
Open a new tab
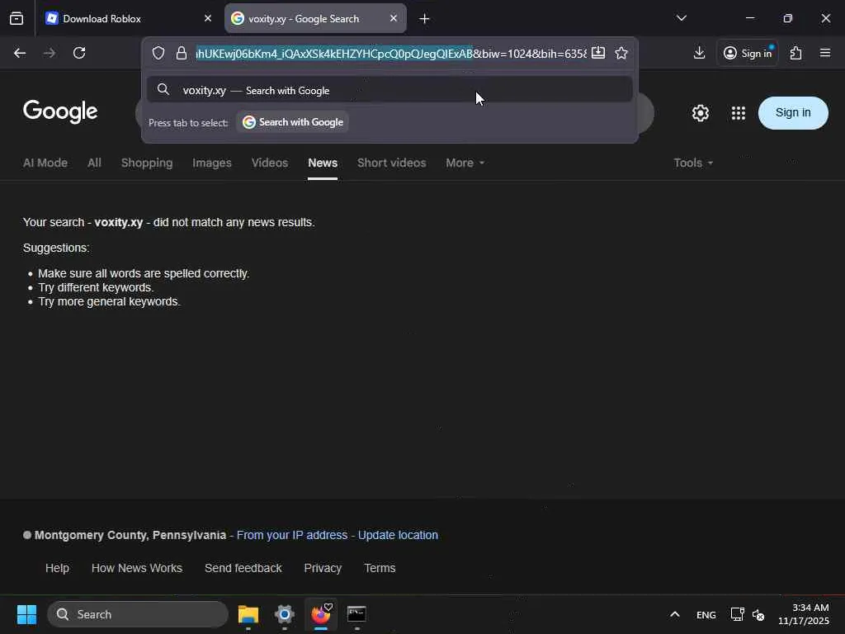point(424,19)
